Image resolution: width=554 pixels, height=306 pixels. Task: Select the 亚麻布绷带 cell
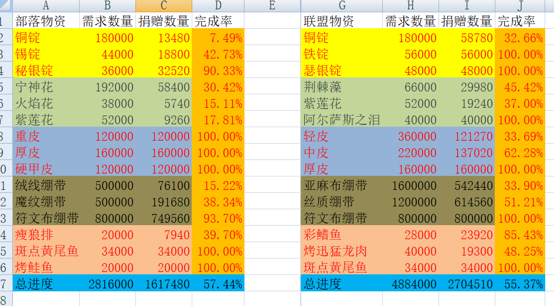335,186
